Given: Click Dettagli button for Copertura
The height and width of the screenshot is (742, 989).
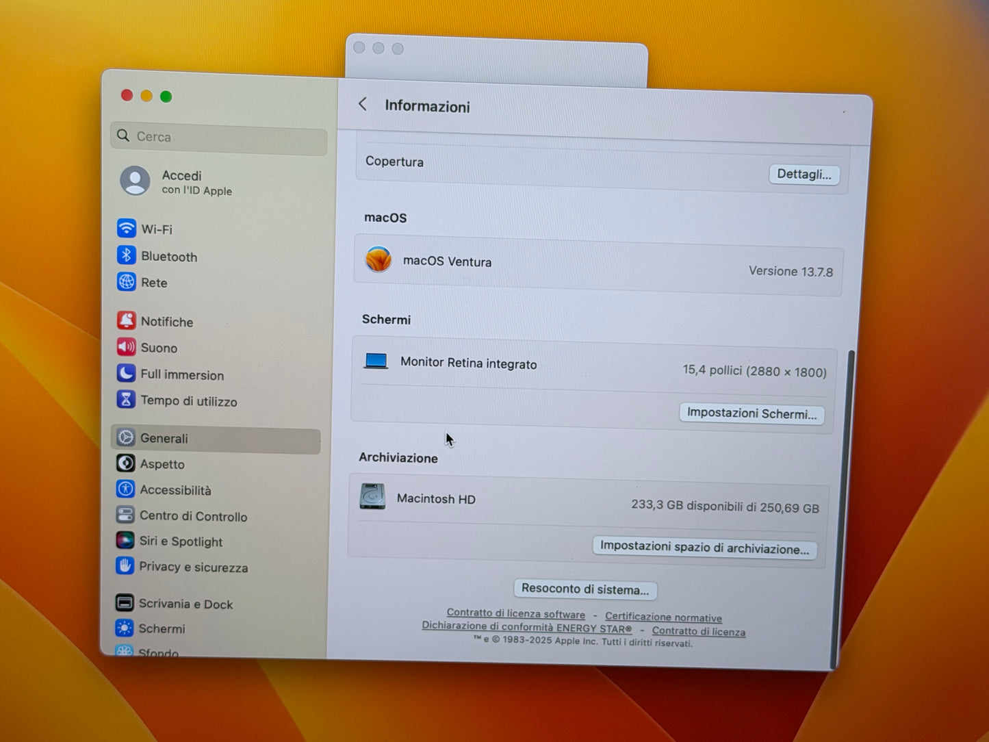Looking at the screenshot, I should pyautogui.click(x=804, y=175).
